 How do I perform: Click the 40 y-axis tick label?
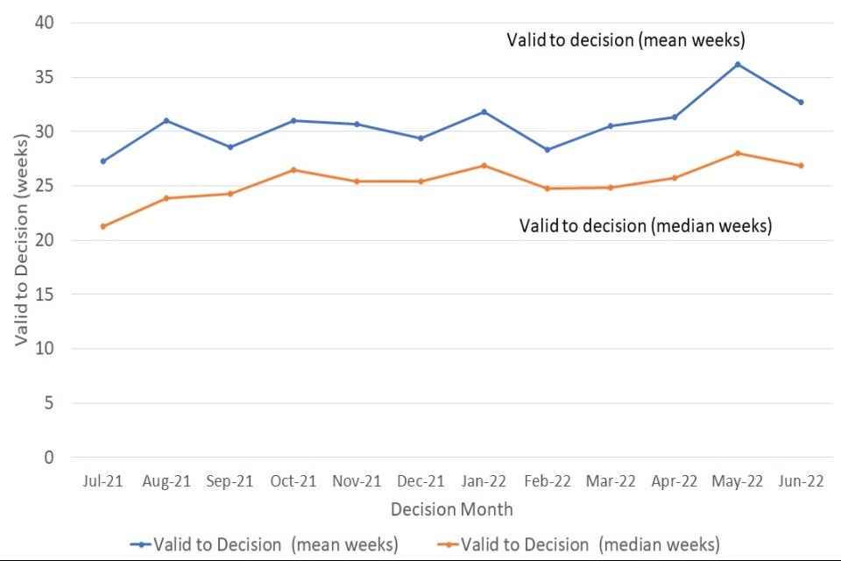(45, 23)
